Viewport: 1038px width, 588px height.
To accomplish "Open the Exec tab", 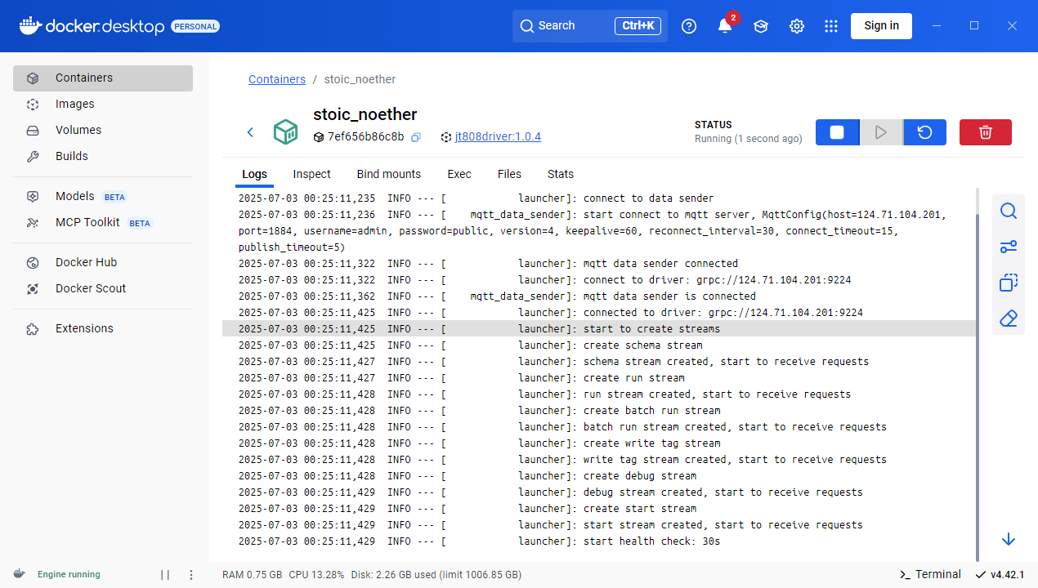I will (459, 174).
